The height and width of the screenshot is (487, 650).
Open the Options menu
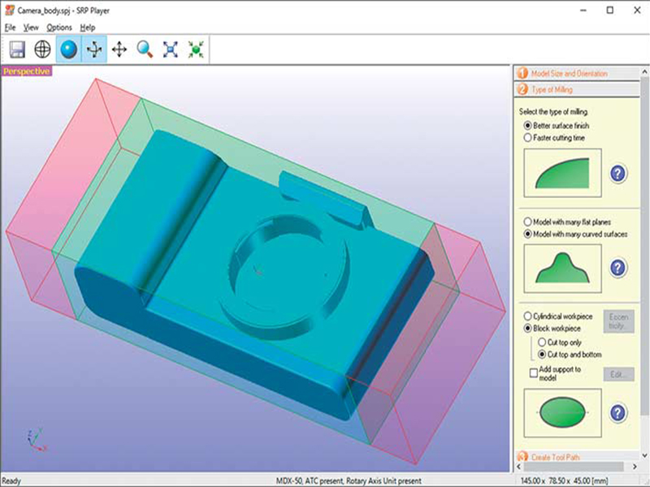(x=58, y=27)
